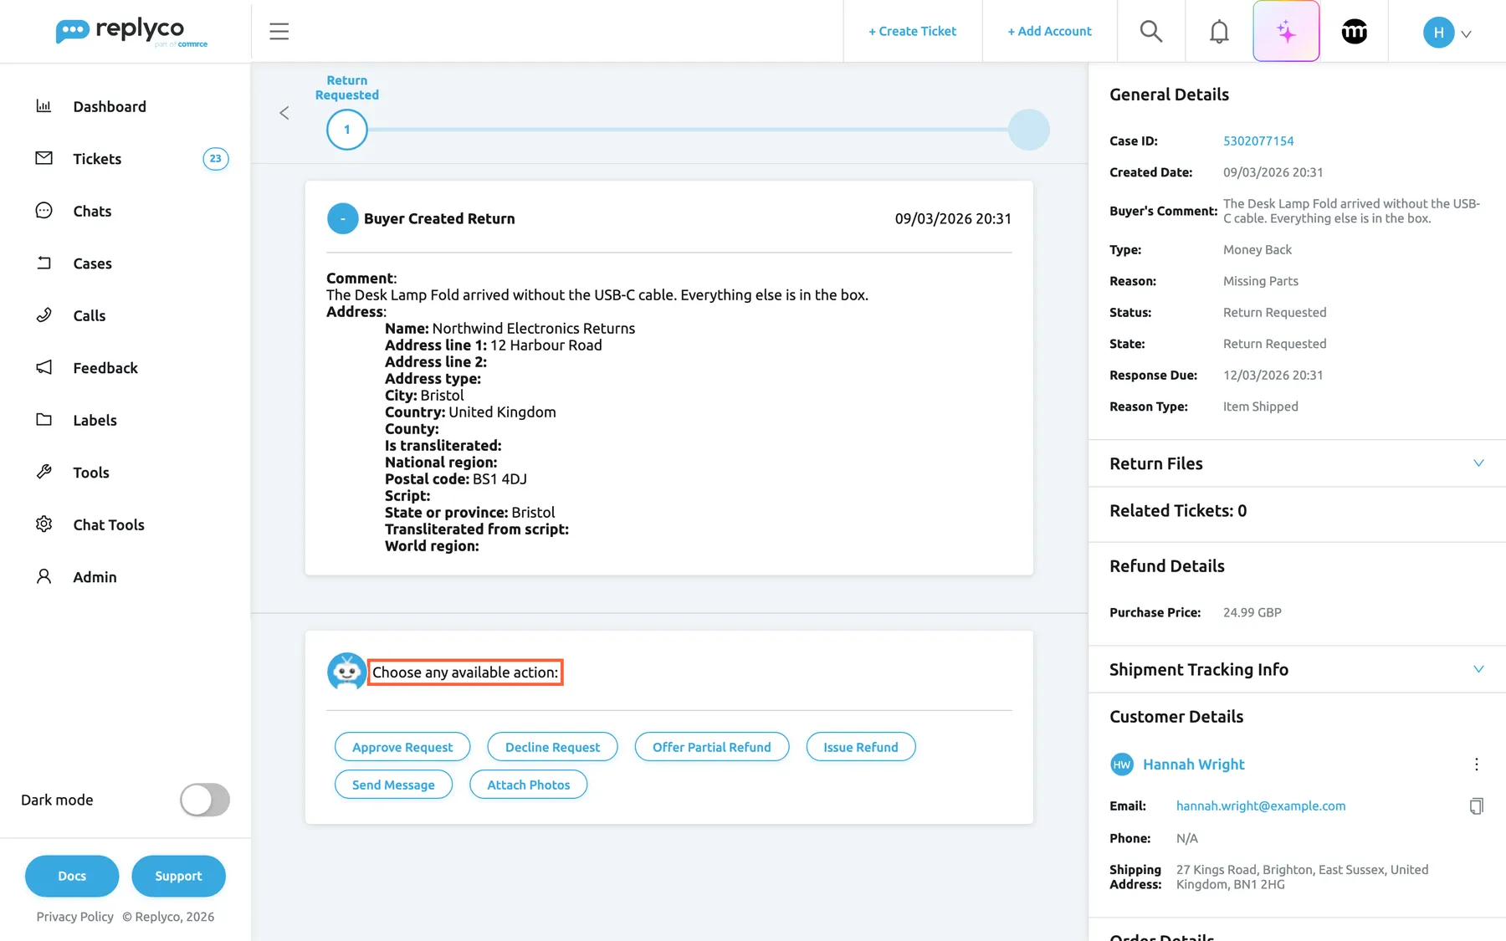This screenshot has width=1506, height=941.
Task: Click the Calls phone icon
Action: (x=44, y=315)
